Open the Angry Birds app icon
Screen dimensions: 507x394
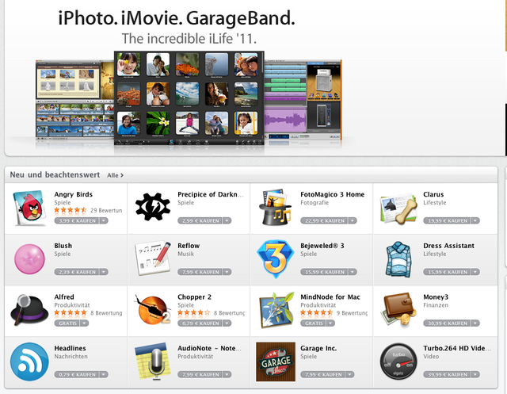coord(29,208)
